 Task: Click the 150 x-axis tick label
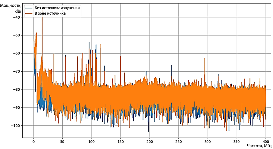click(x=121, y=141)
